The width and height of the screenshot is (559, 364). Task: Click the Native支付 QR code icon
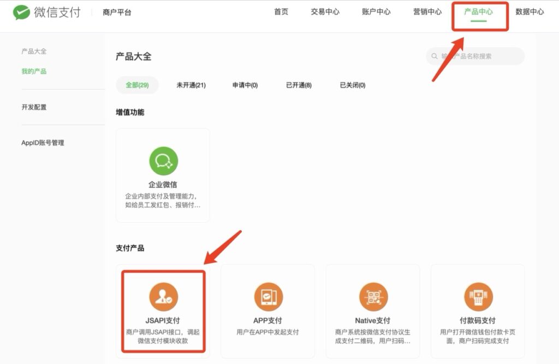[x=373, y=297]
